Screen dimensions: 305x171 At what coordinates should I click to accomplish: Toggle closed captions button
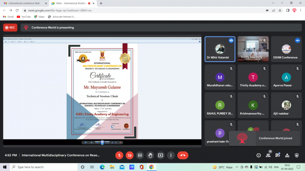(140, 155)
